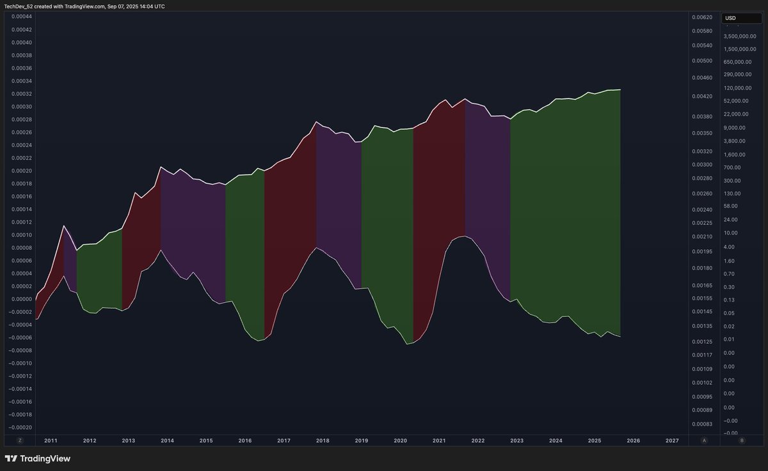Image resolution: width=768 pixels, height=471 pixels.
Task: Click the 290,000.00 price label
Action: (738, 75)
